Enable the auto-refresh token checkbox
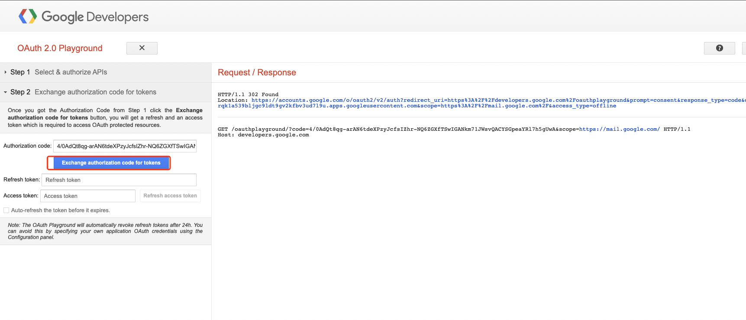 pyautogui.click(x=6, y=210)
